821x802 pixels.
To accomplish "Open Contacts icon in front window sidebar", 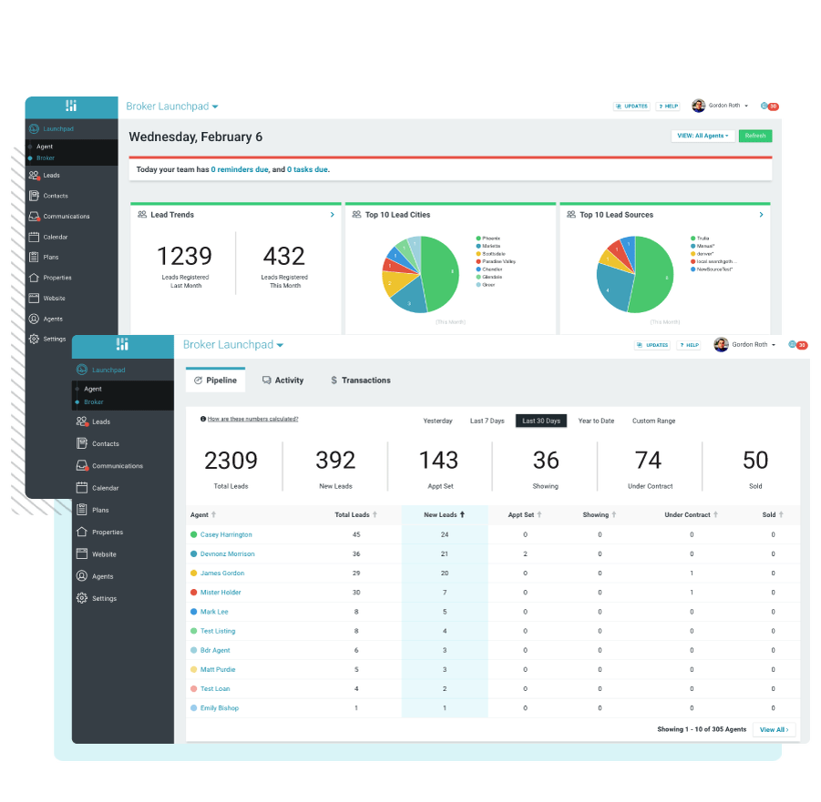I will [82, 443].
